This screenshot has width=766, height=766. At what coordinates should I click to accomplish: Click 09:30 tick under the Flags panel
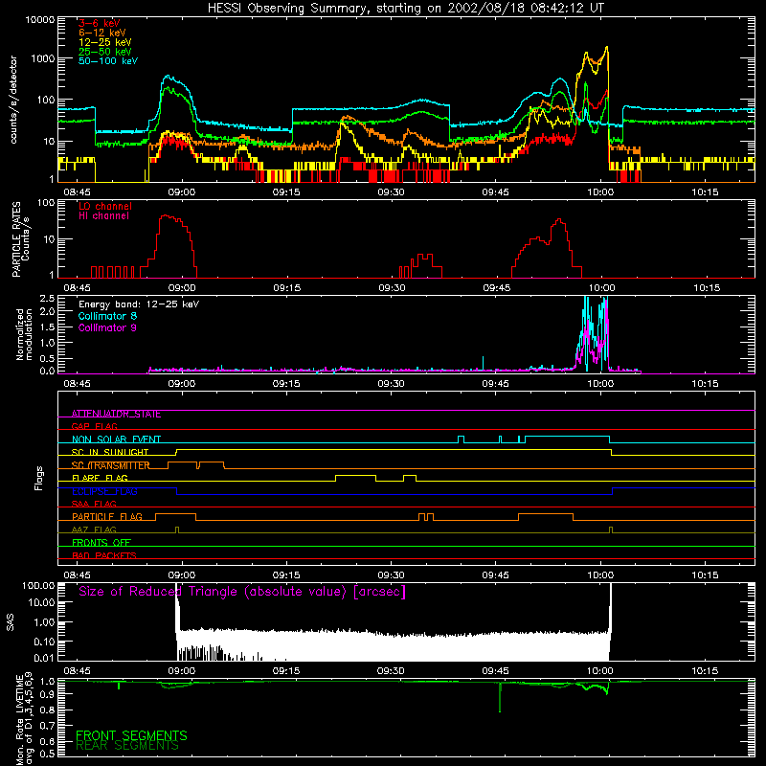tap(391, 575)
